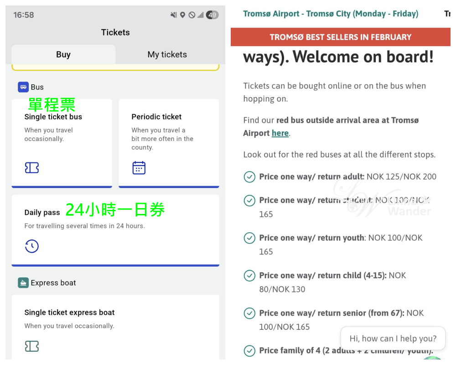Click the senior price check mark
This screenshot has width=456, height=365.
coord(249,313)
